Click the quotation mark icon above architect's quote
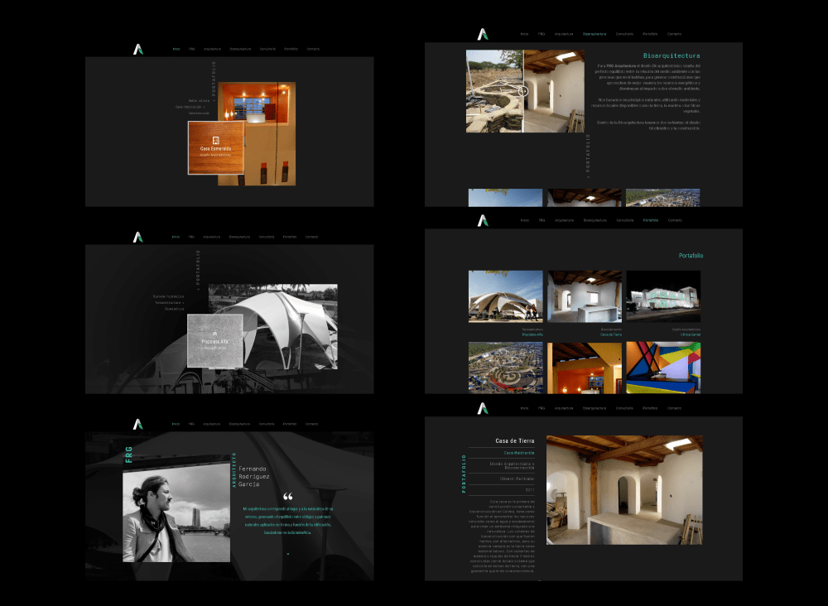The width and height of the screenshot is (828, 606). (287, 498)
